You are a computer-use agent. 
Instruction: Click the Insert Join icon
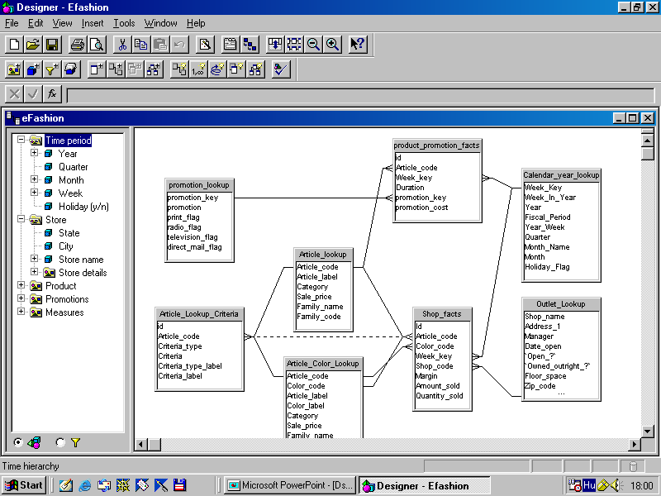point(116,69)
